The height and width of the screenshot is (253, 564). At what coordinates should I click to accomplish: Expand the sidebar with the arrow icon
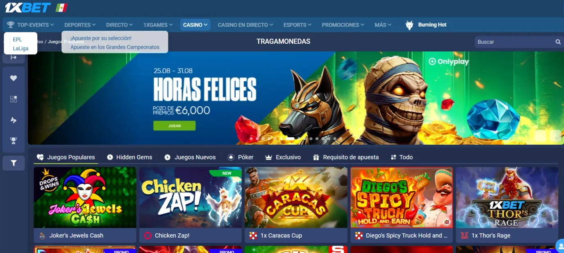pyautogui.click(x=14, y=58)
